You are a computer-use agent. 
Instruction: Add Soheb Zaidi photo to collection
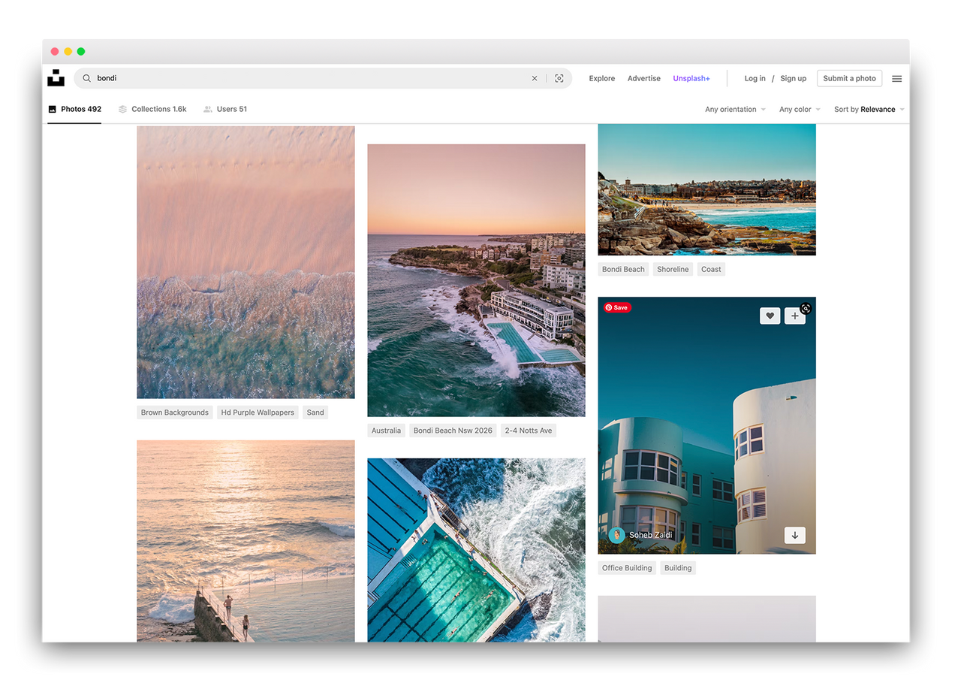(x=795, y=316)
